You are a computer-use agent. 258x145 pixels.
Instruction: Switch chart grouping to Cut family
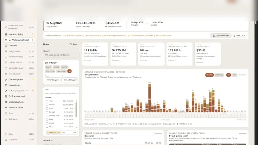tap(219, 75)
